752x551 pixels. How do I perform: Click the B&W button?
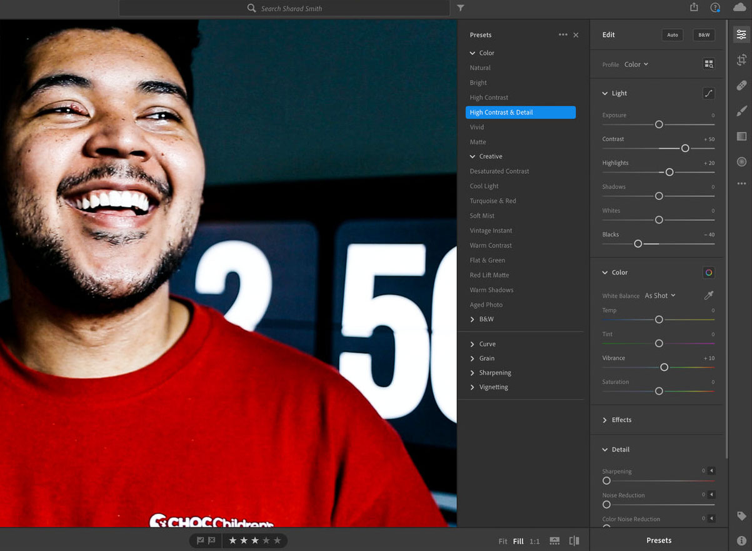click(704, 35)
